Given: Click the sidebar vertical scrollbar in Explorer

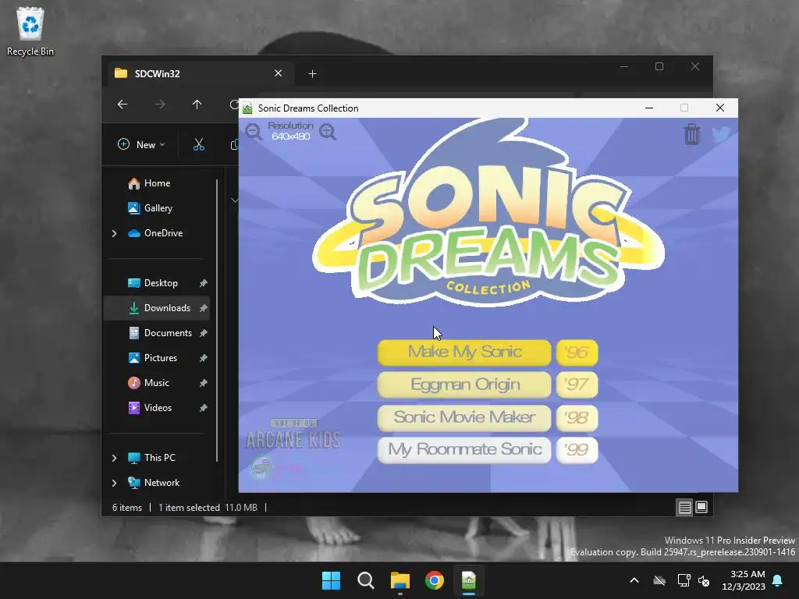Looking at the screenshot, I should click(217, 321).
